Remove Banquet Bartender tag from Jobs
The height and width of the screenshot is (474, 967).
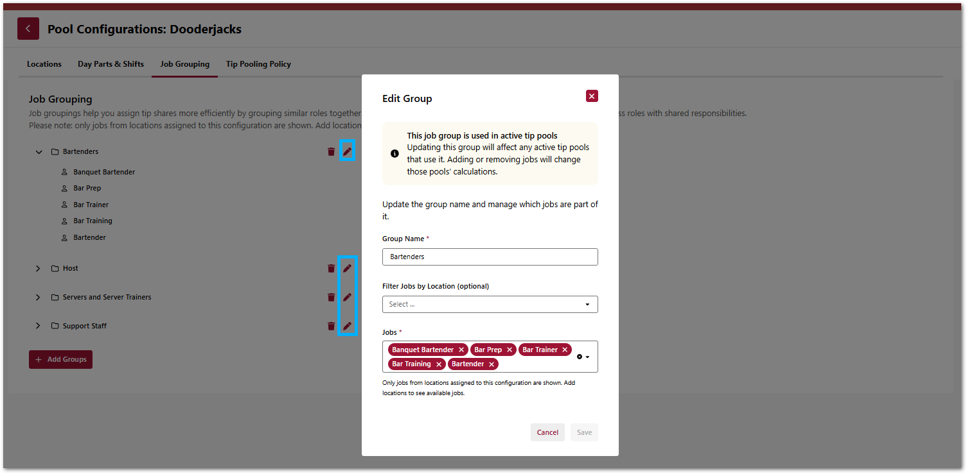click(x=461, y=350)
